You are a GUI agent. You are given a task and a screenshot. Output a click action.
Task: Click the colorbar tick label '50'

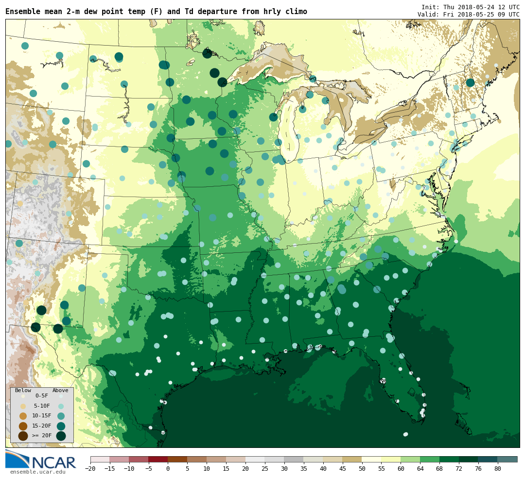(x=362, y=469)
